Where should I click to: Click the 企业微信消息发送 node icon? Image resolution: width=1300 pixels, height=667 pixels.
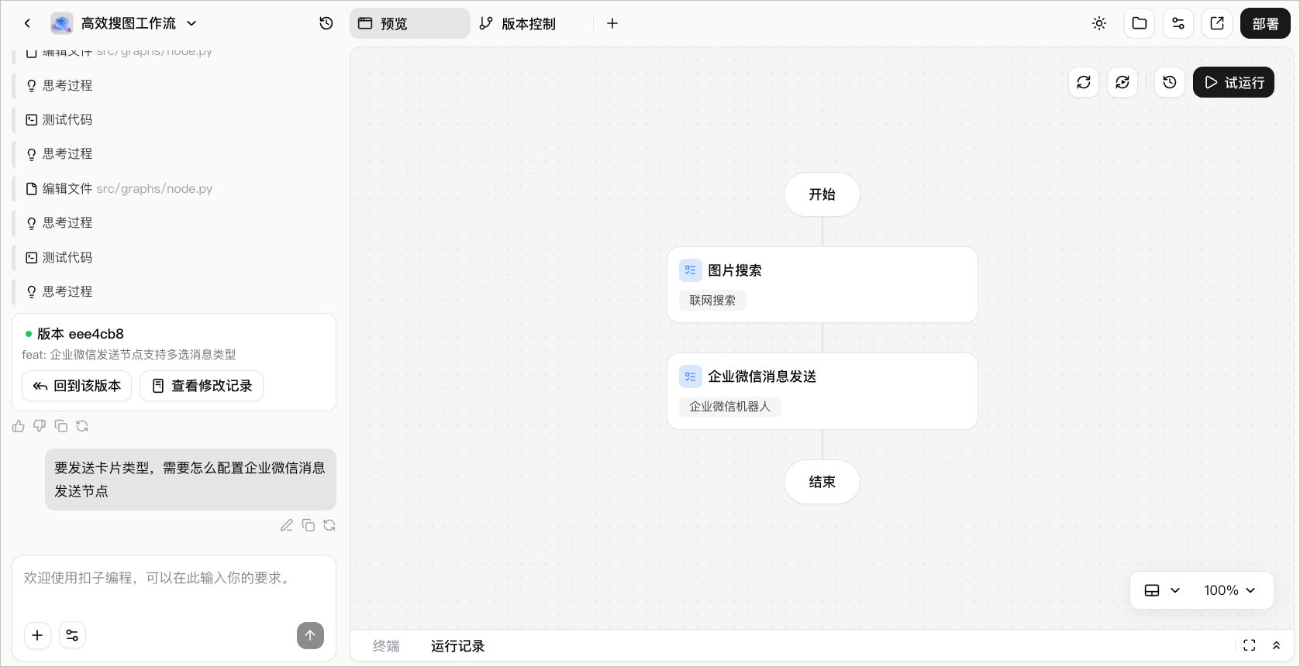pos(690,376)
